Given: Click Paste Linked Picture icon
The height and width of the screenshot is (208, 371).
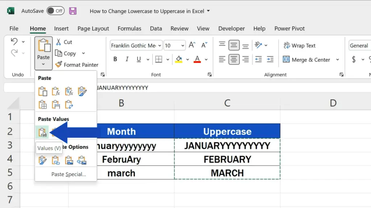Looking at the screenshot, I should click(82, 160).
